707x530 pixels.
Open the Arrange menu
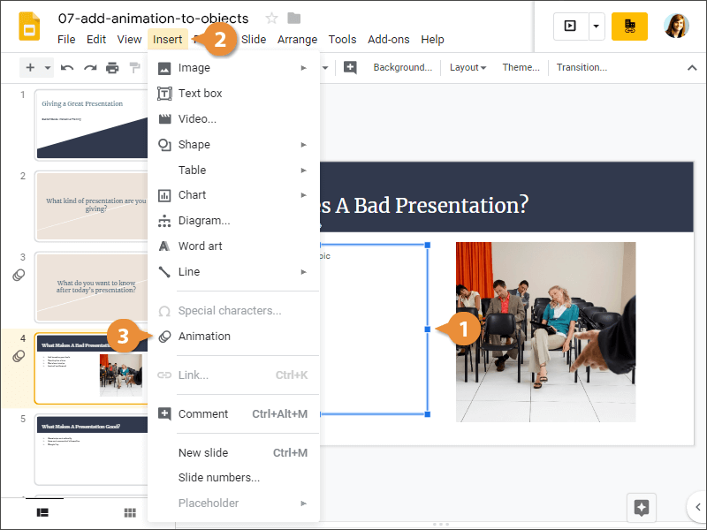(x=297, y=39)
